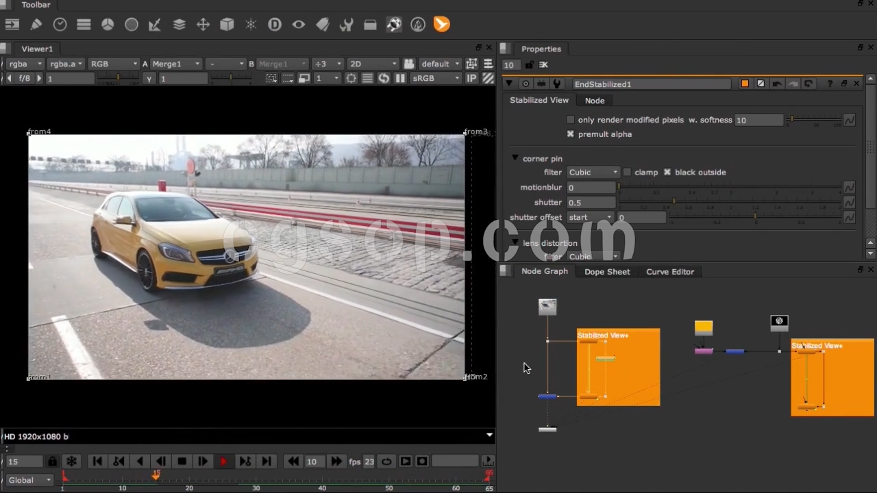Enable the clamp checkbox
This screenshot has height=493, width=877.
click(x=627, y=173)
